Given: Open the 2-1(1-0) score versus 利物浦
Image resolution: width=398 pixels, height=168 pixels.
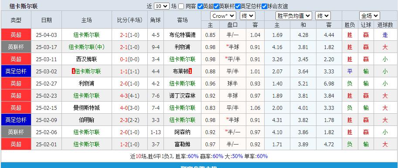Looking at the screenshot, I should (x=130, y=47).
